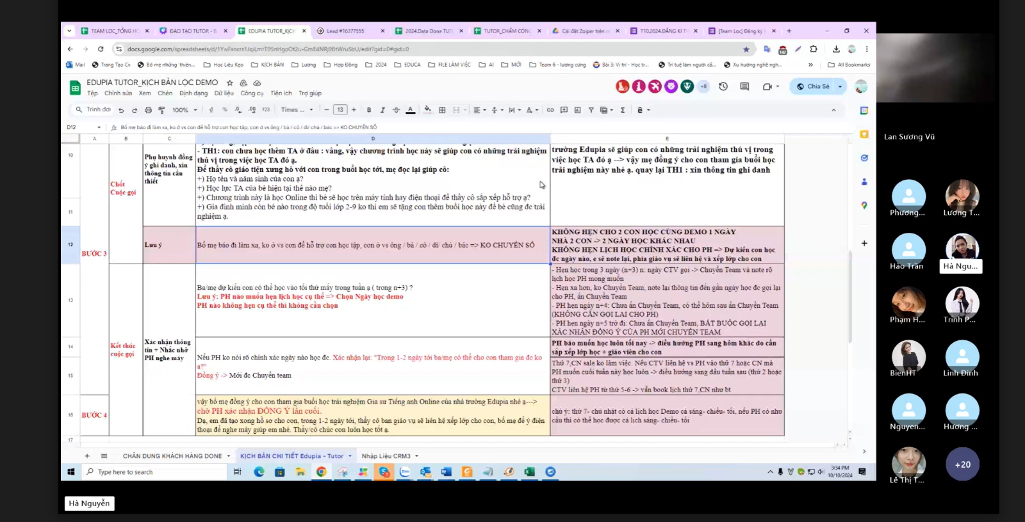1025x522 pixels.
Task: Toggle the Create a filter icon
Action: pos(591,110)
